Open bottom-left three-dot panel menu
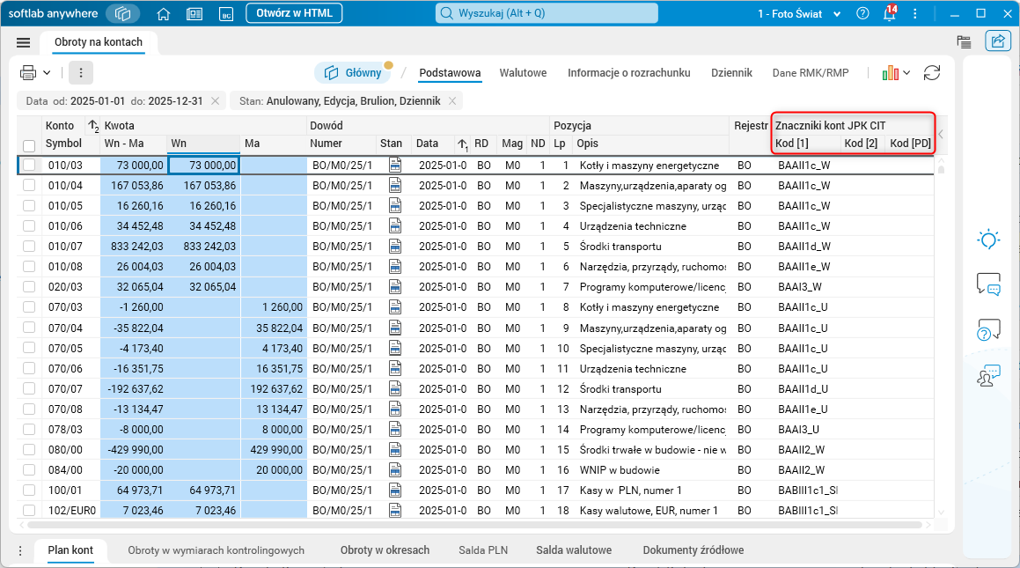 [x=20, y=551]
